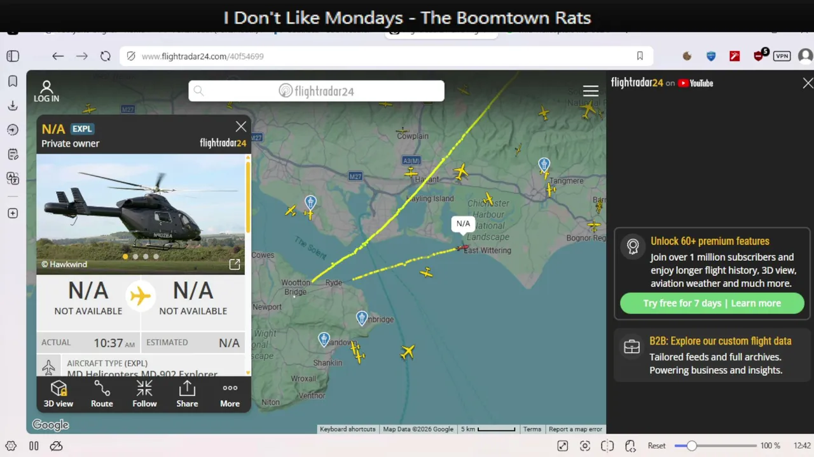This screenshot has height=457, width=814.
Task: Open the YouTube logo link
Action: (695, 83)
